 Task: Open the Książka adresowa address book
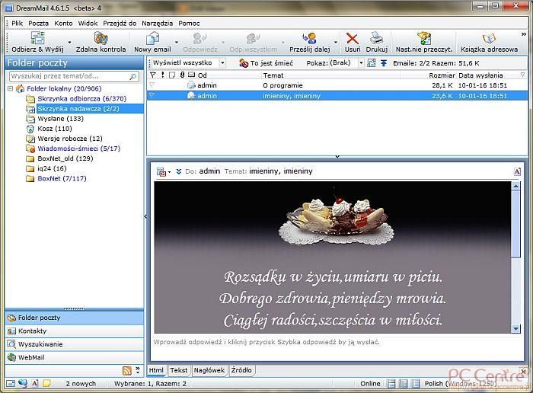pos(489,38)
